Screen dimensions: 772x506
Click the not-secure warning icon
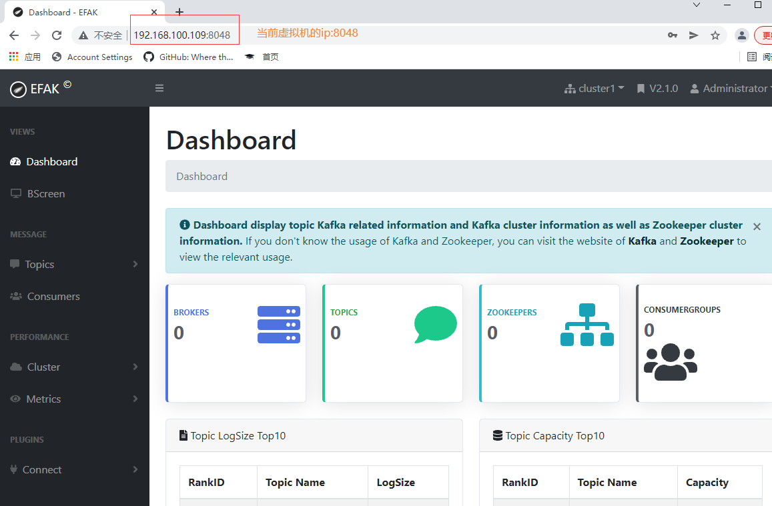tap(83, 35)
